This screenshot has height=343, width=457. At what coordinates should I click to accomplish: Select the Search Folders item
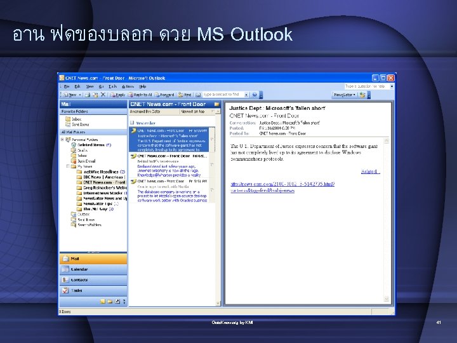click(x=86, y=225)
